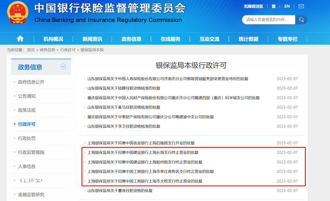Select 行政监管措施 in sidebar

coord(31,152)
